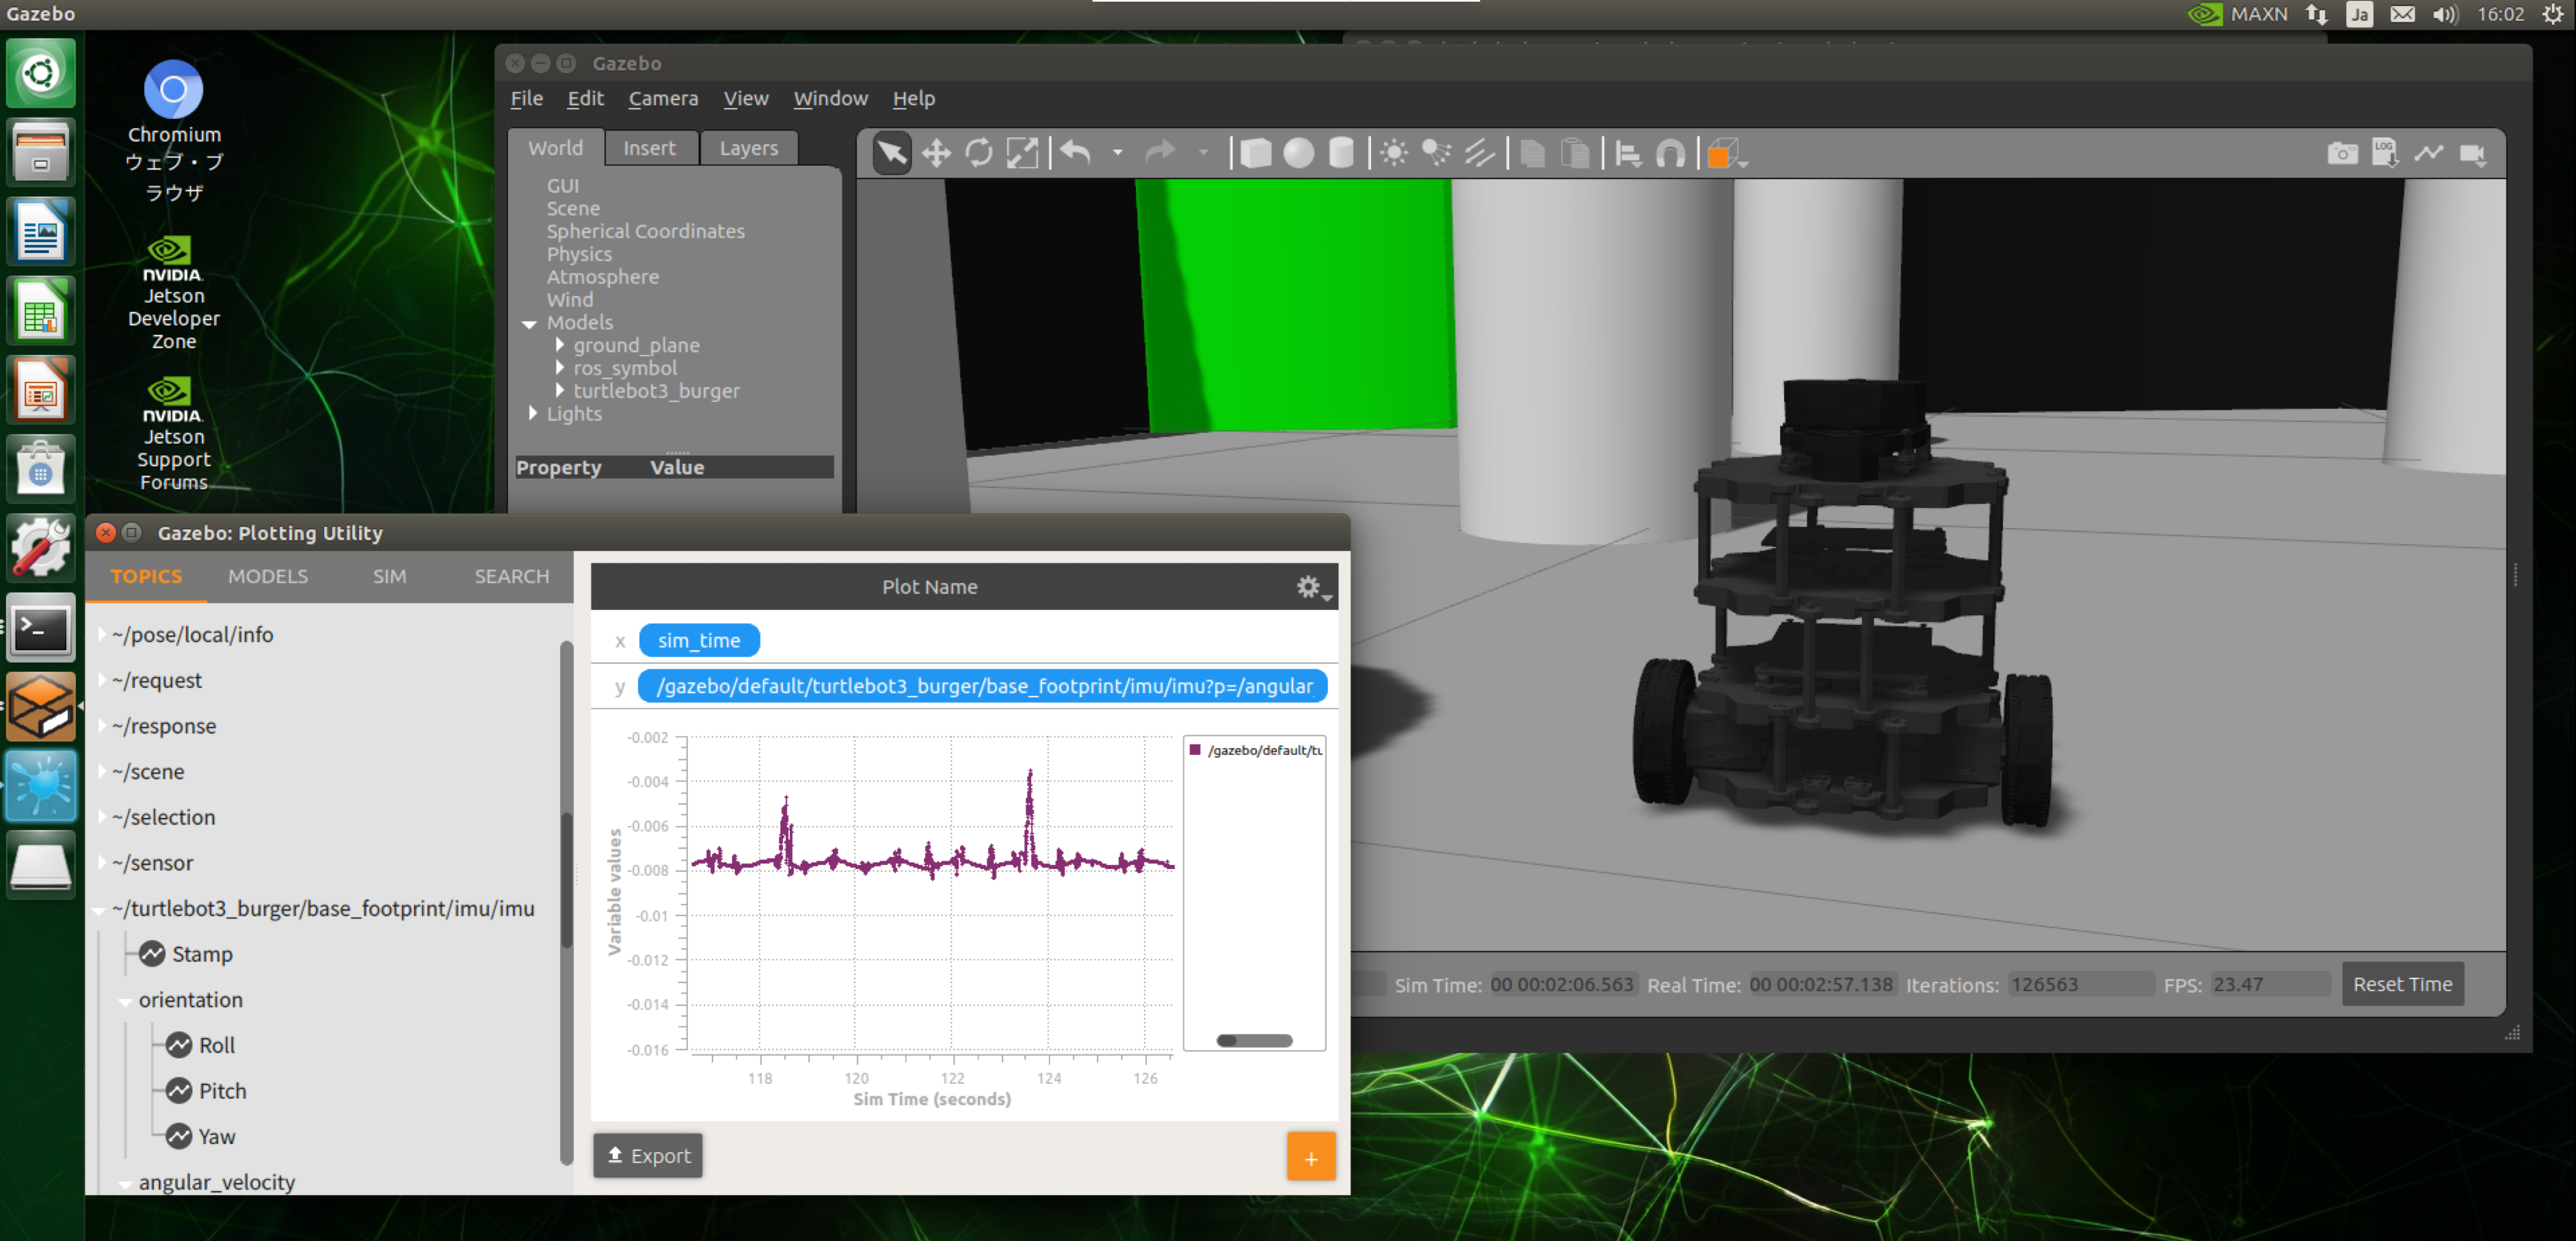Expand the turtlebot3_burger model

pos(560,391)
